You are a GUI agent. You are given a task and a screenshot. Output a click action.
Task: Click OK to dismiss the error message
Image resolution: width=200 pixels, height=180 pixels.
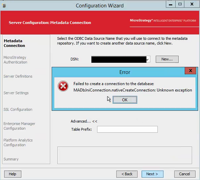click(125, 100)
